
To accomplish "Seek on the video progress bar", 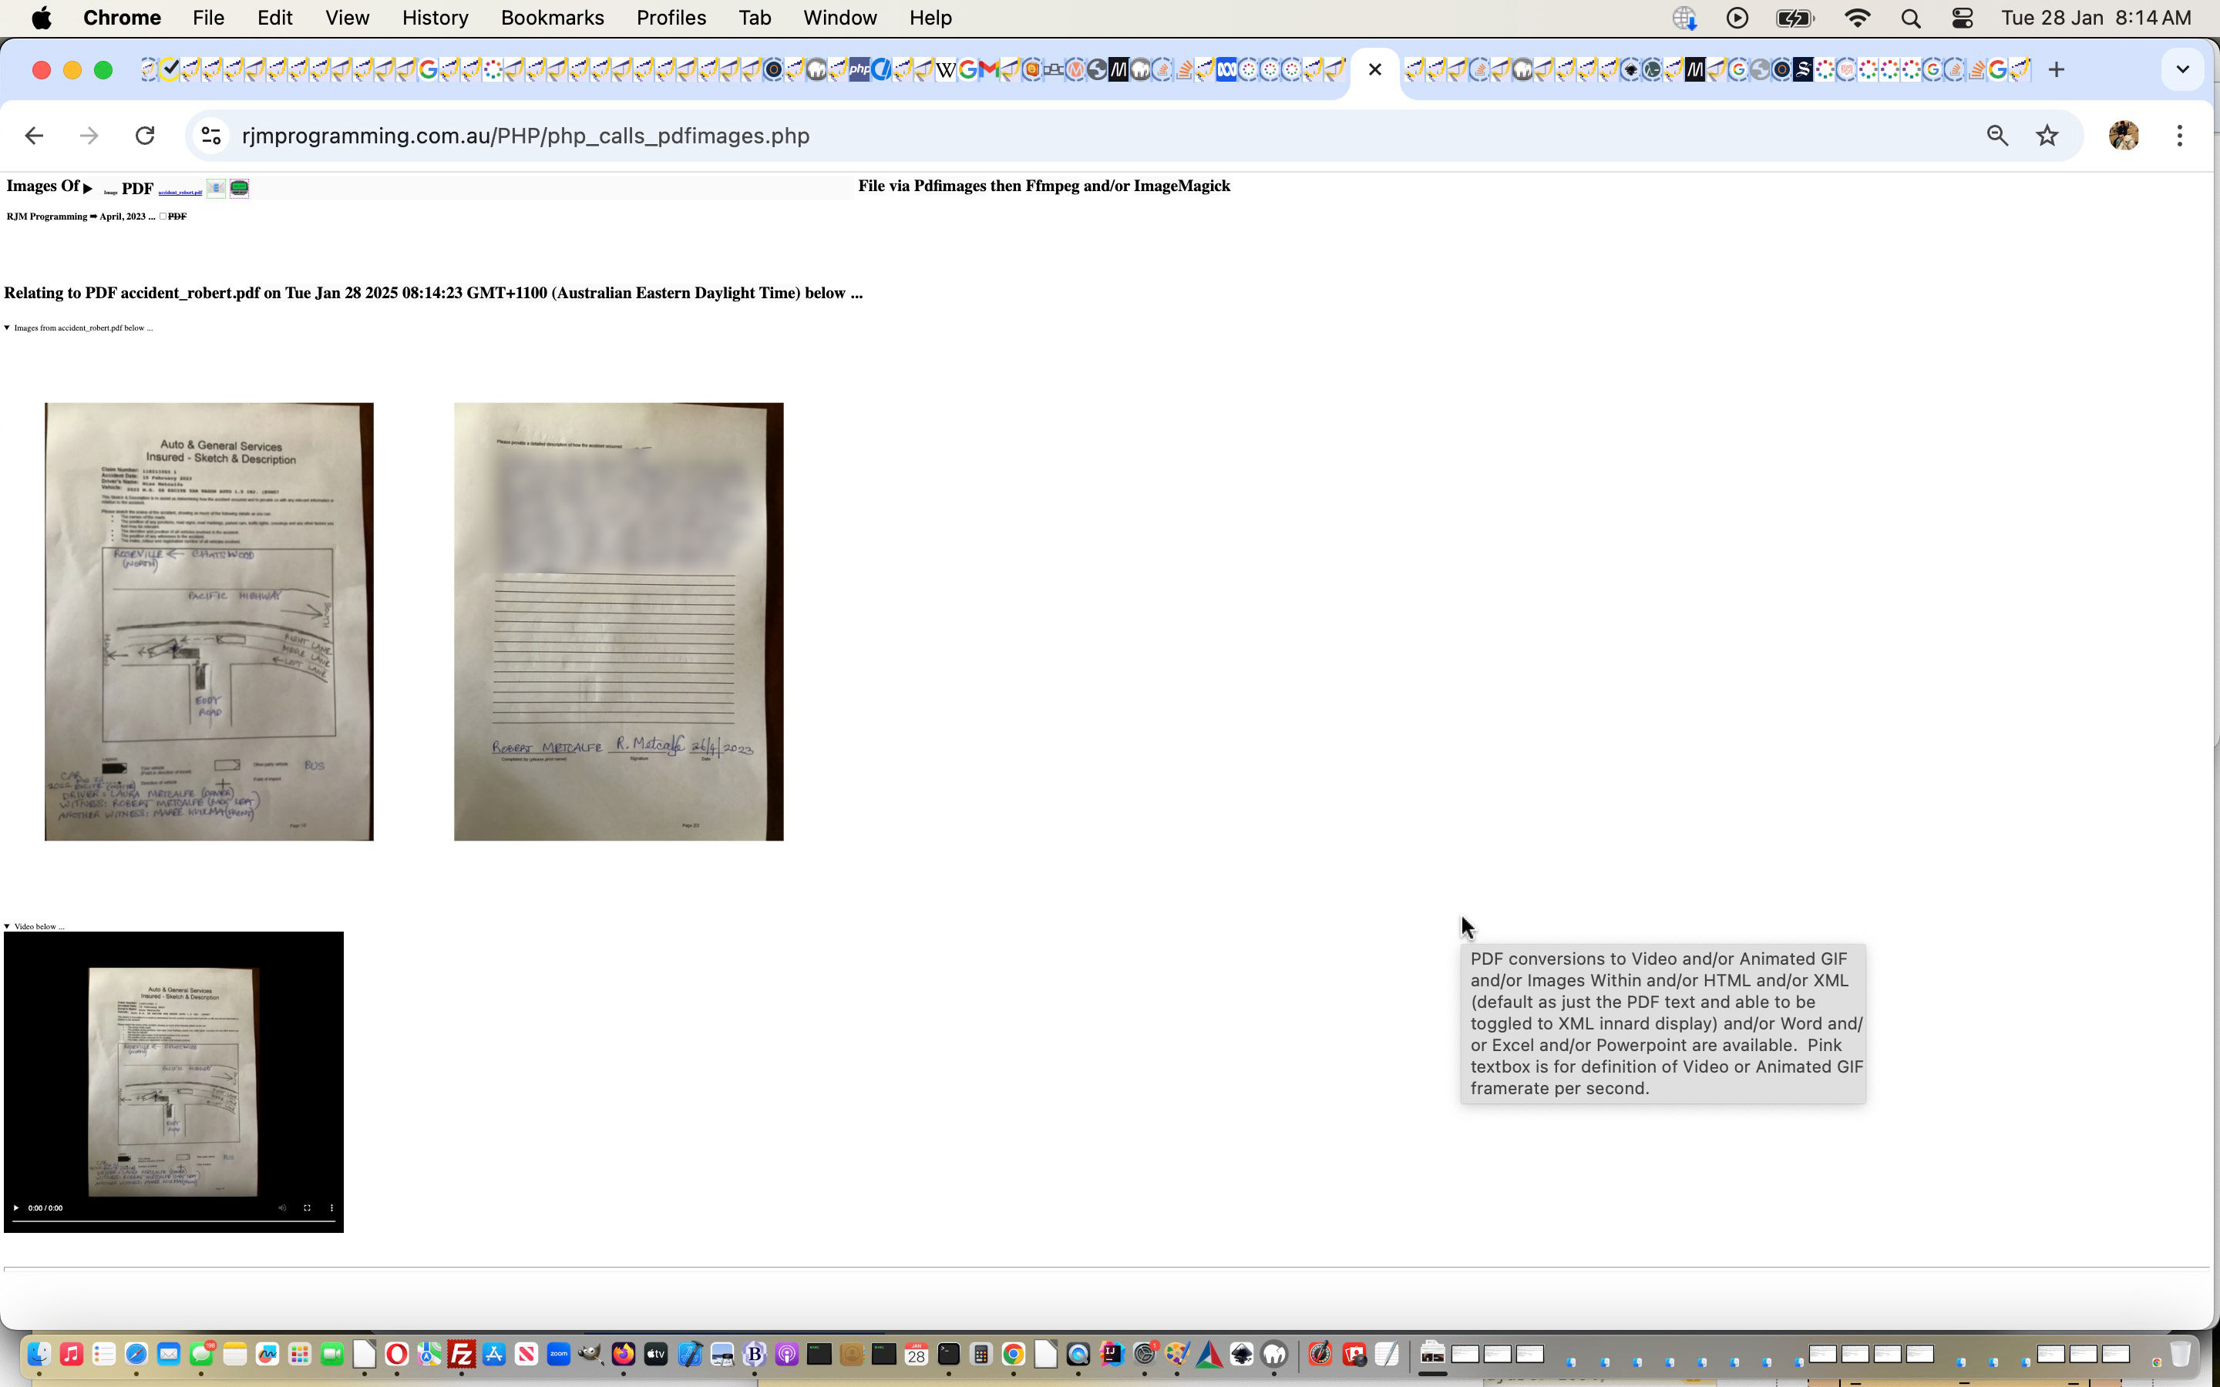I will tap(173, 1221).
